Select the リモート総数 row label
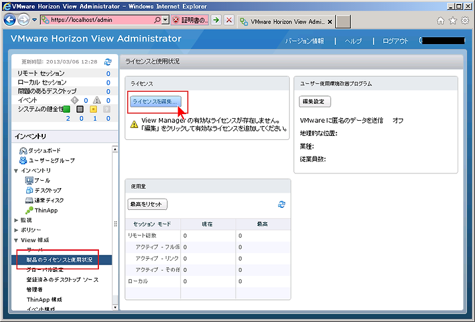This screenshot has height=322, width=475. pos(142,236)
